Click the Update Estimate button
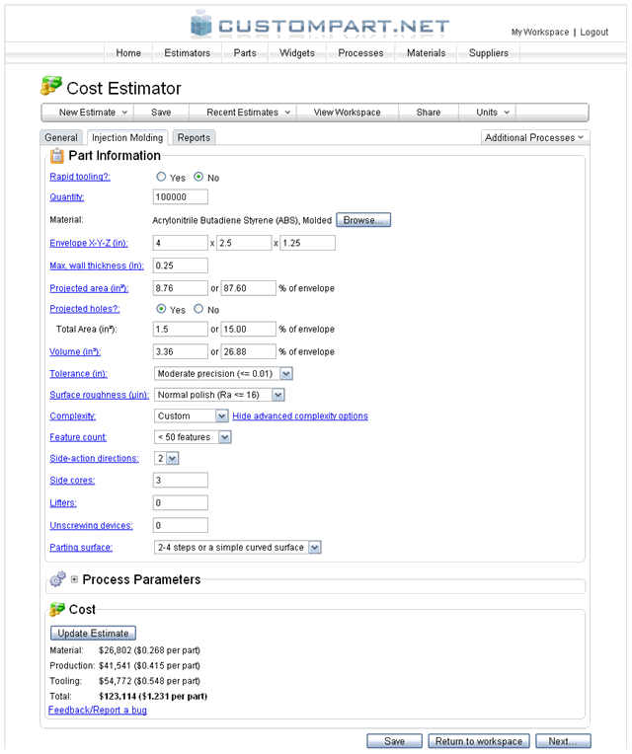The height and width of the screenshot is (754, 632). [x=93, y=634]
